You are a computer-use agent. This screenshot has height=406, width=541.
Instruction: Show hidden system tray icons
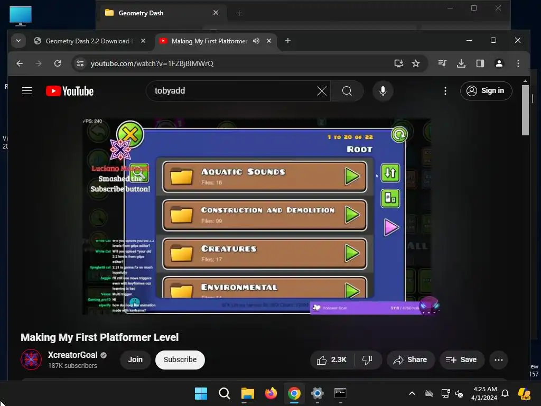click(412, 393)
